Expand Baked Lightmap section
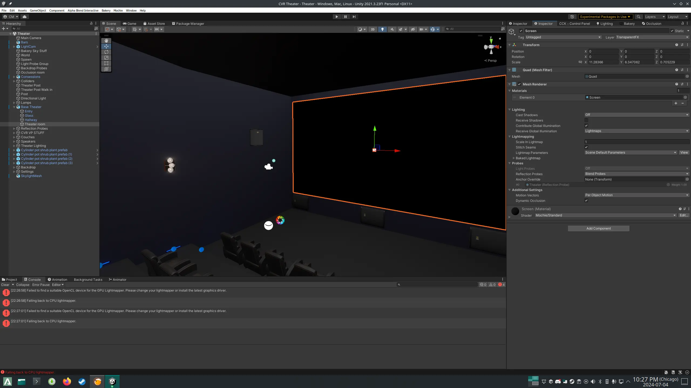Image resolution: width=691 pixels, height=388 pixels. tap(513, 158)
